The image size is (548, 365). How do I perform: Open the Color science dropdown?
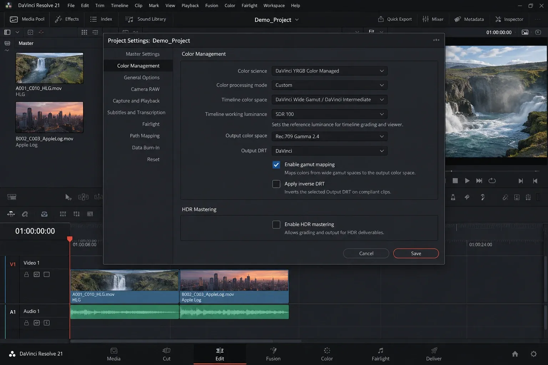(329, 71)
